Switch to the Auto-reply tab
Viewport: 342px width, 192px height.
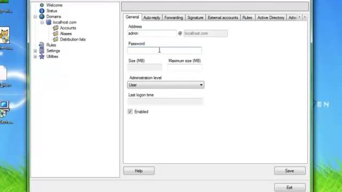pyautogui.click(x=152, y=18)
